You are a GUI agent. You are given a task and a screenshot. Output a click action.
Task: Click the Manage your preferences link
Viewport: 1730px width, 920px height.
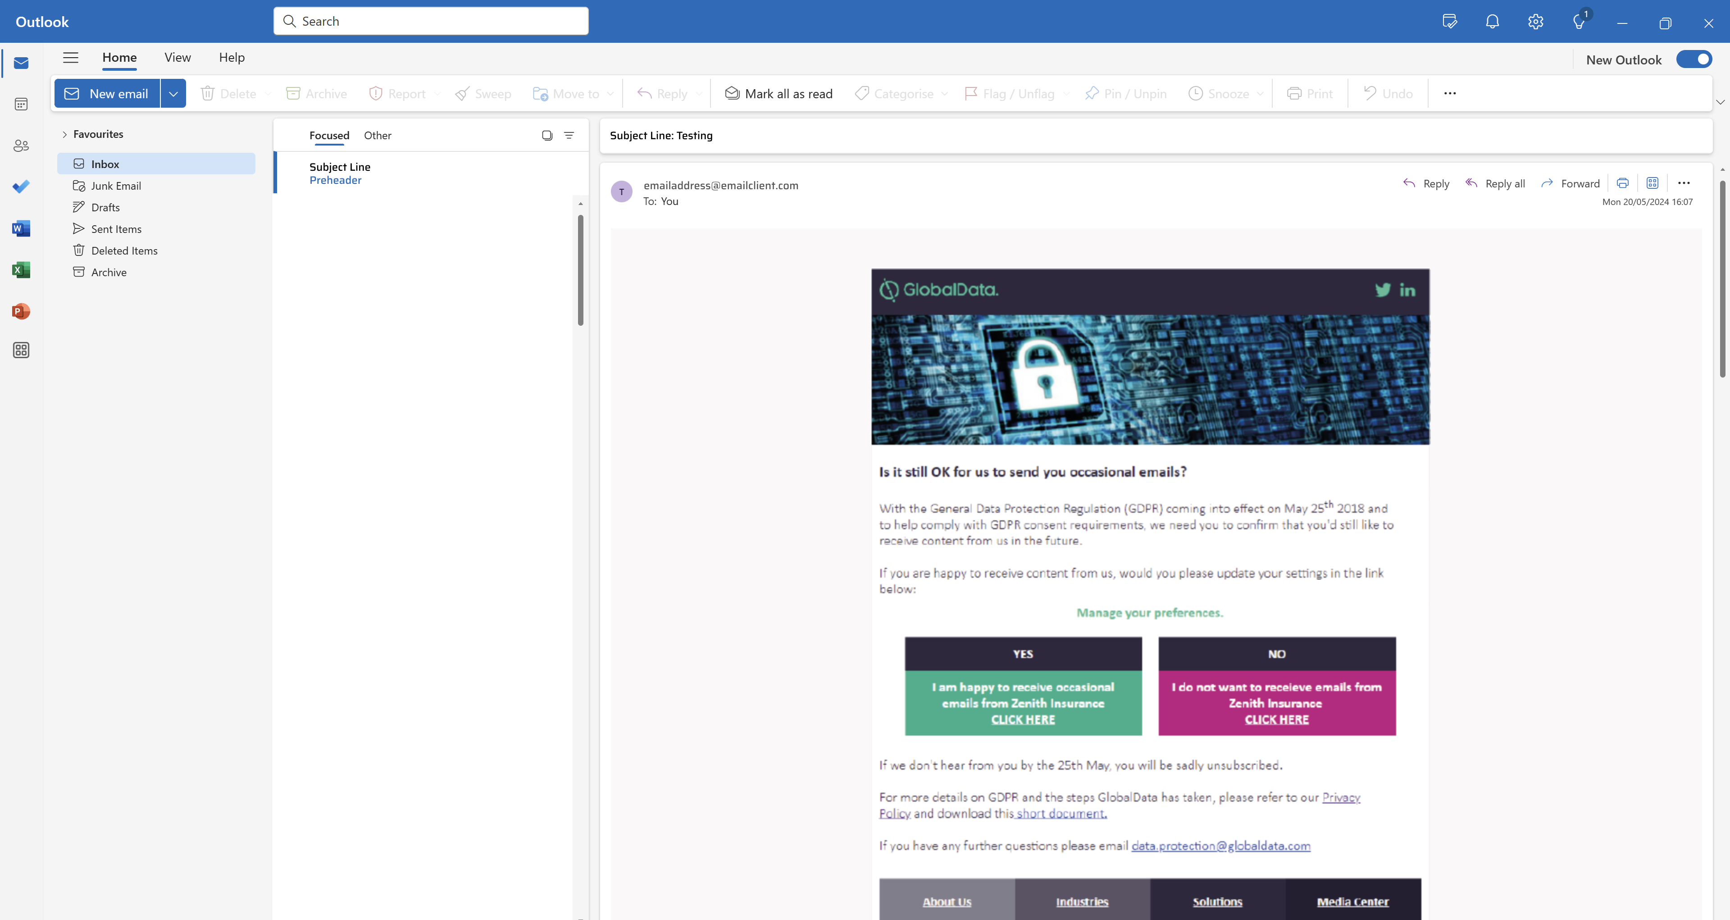(x=1150, y=612)
